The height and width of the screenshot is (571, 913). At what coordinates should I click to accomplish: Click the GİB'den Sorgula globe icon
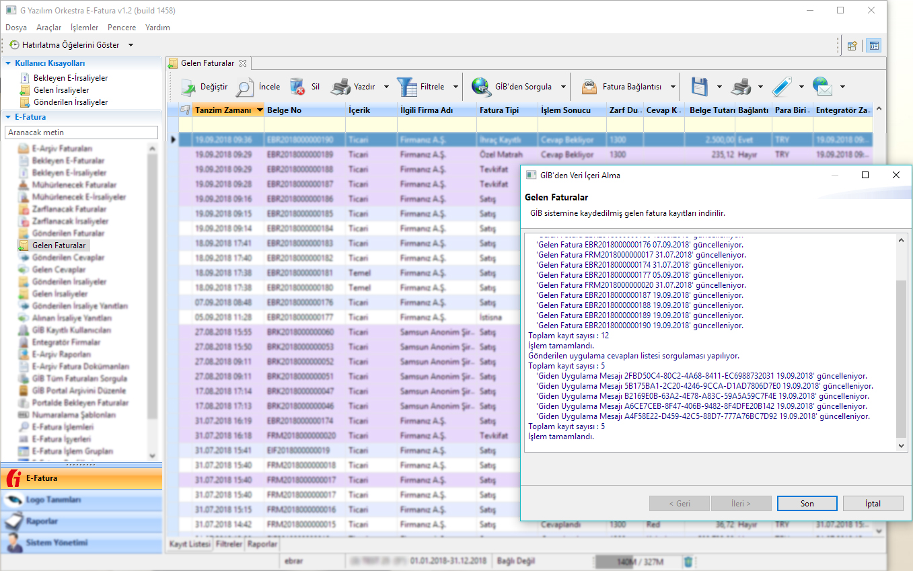tap(481, 87)
